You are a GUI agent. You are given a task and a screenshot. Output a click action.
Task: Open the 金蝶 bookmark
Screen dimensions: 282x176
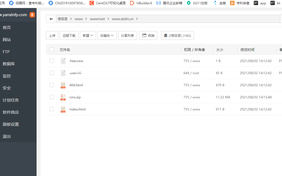click(219, 3)
